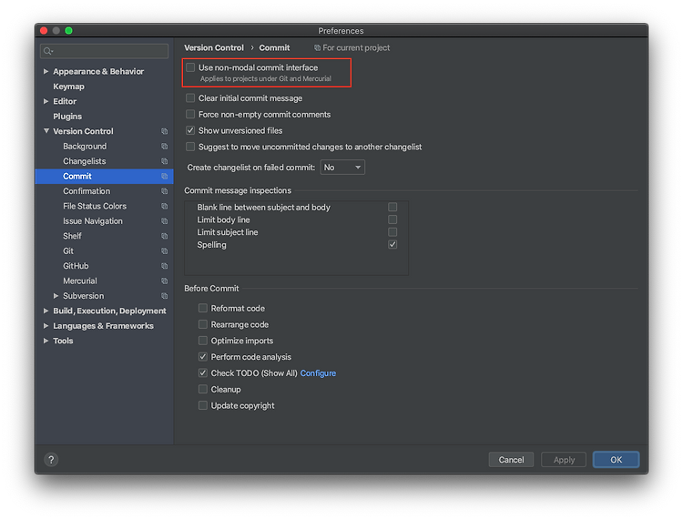Click the search magnifier icon

coord(48,52)
